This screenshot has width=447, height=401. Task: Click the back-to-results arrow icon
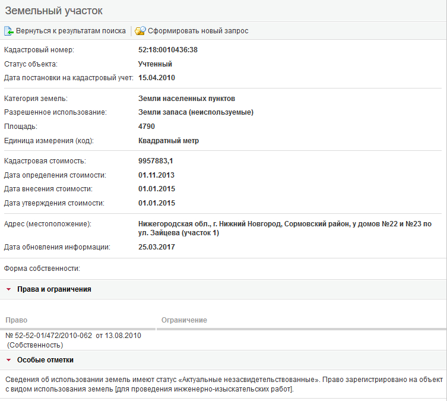[9, 31]
